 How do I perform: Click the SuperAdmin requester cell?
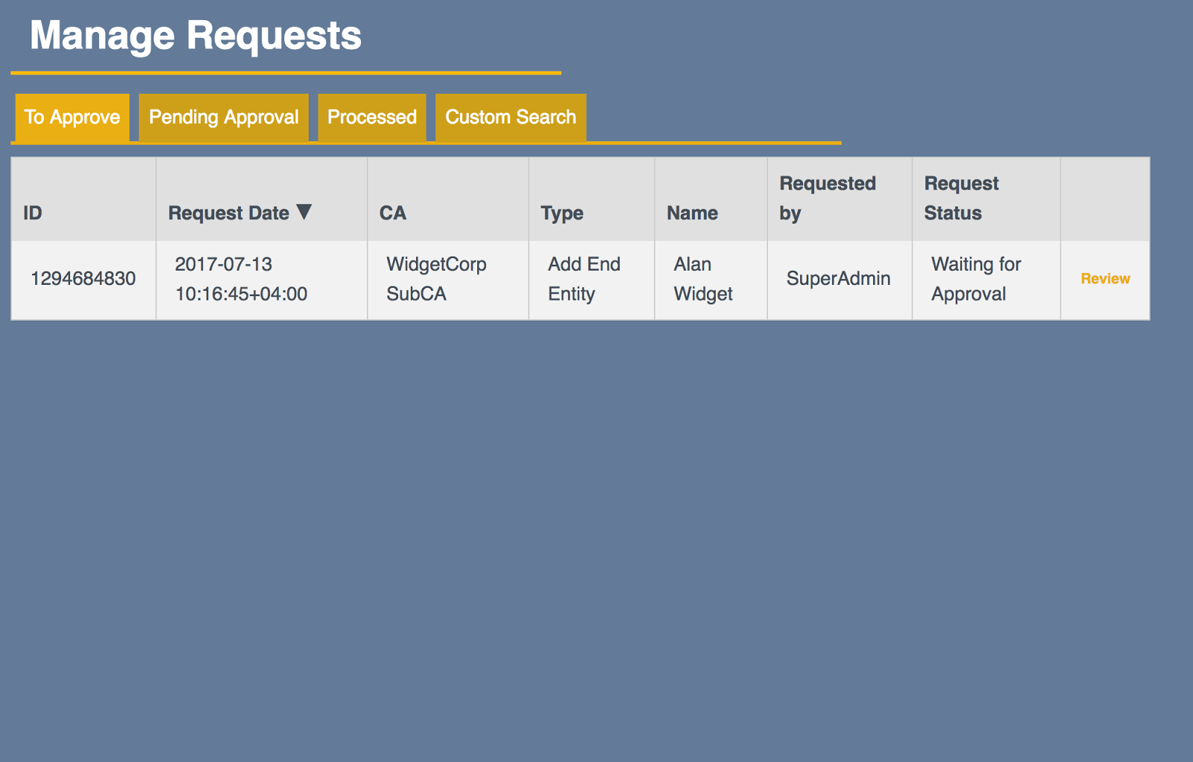click(838, 279)
